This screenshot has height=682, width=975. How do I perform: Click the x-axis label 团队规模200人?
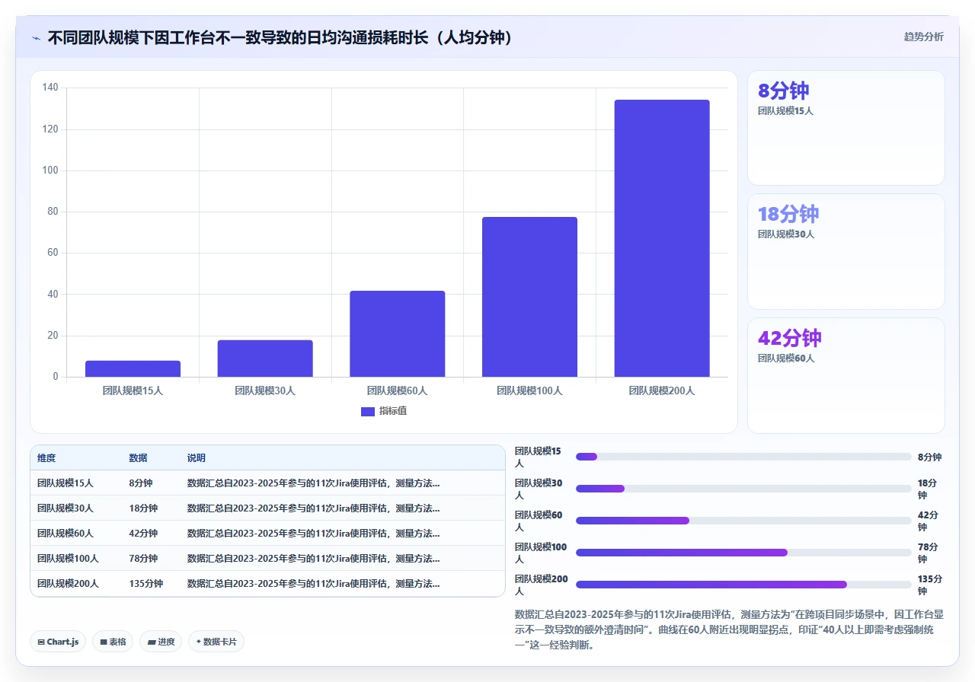662,390
